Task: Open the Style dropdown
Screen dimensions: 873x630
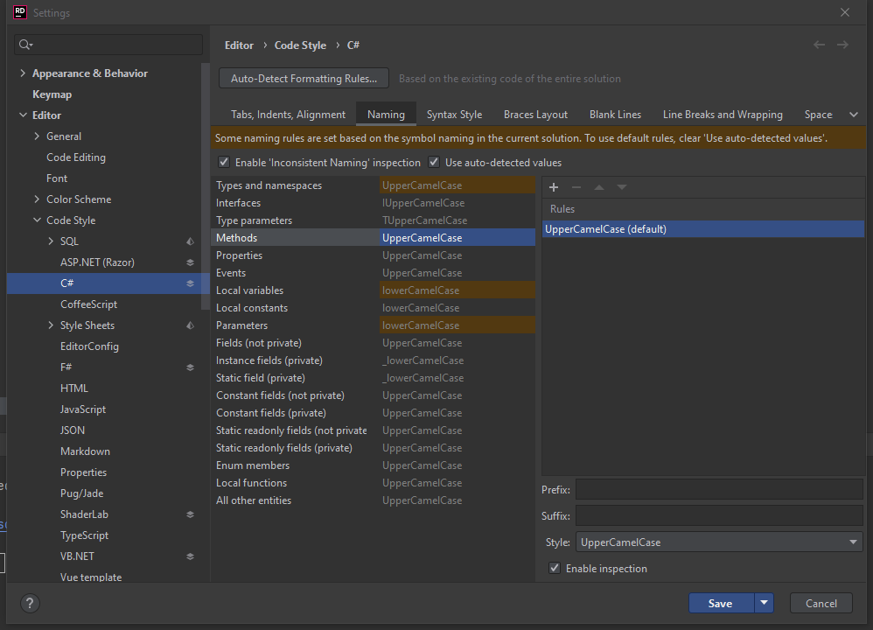Action: click(719, 542)
